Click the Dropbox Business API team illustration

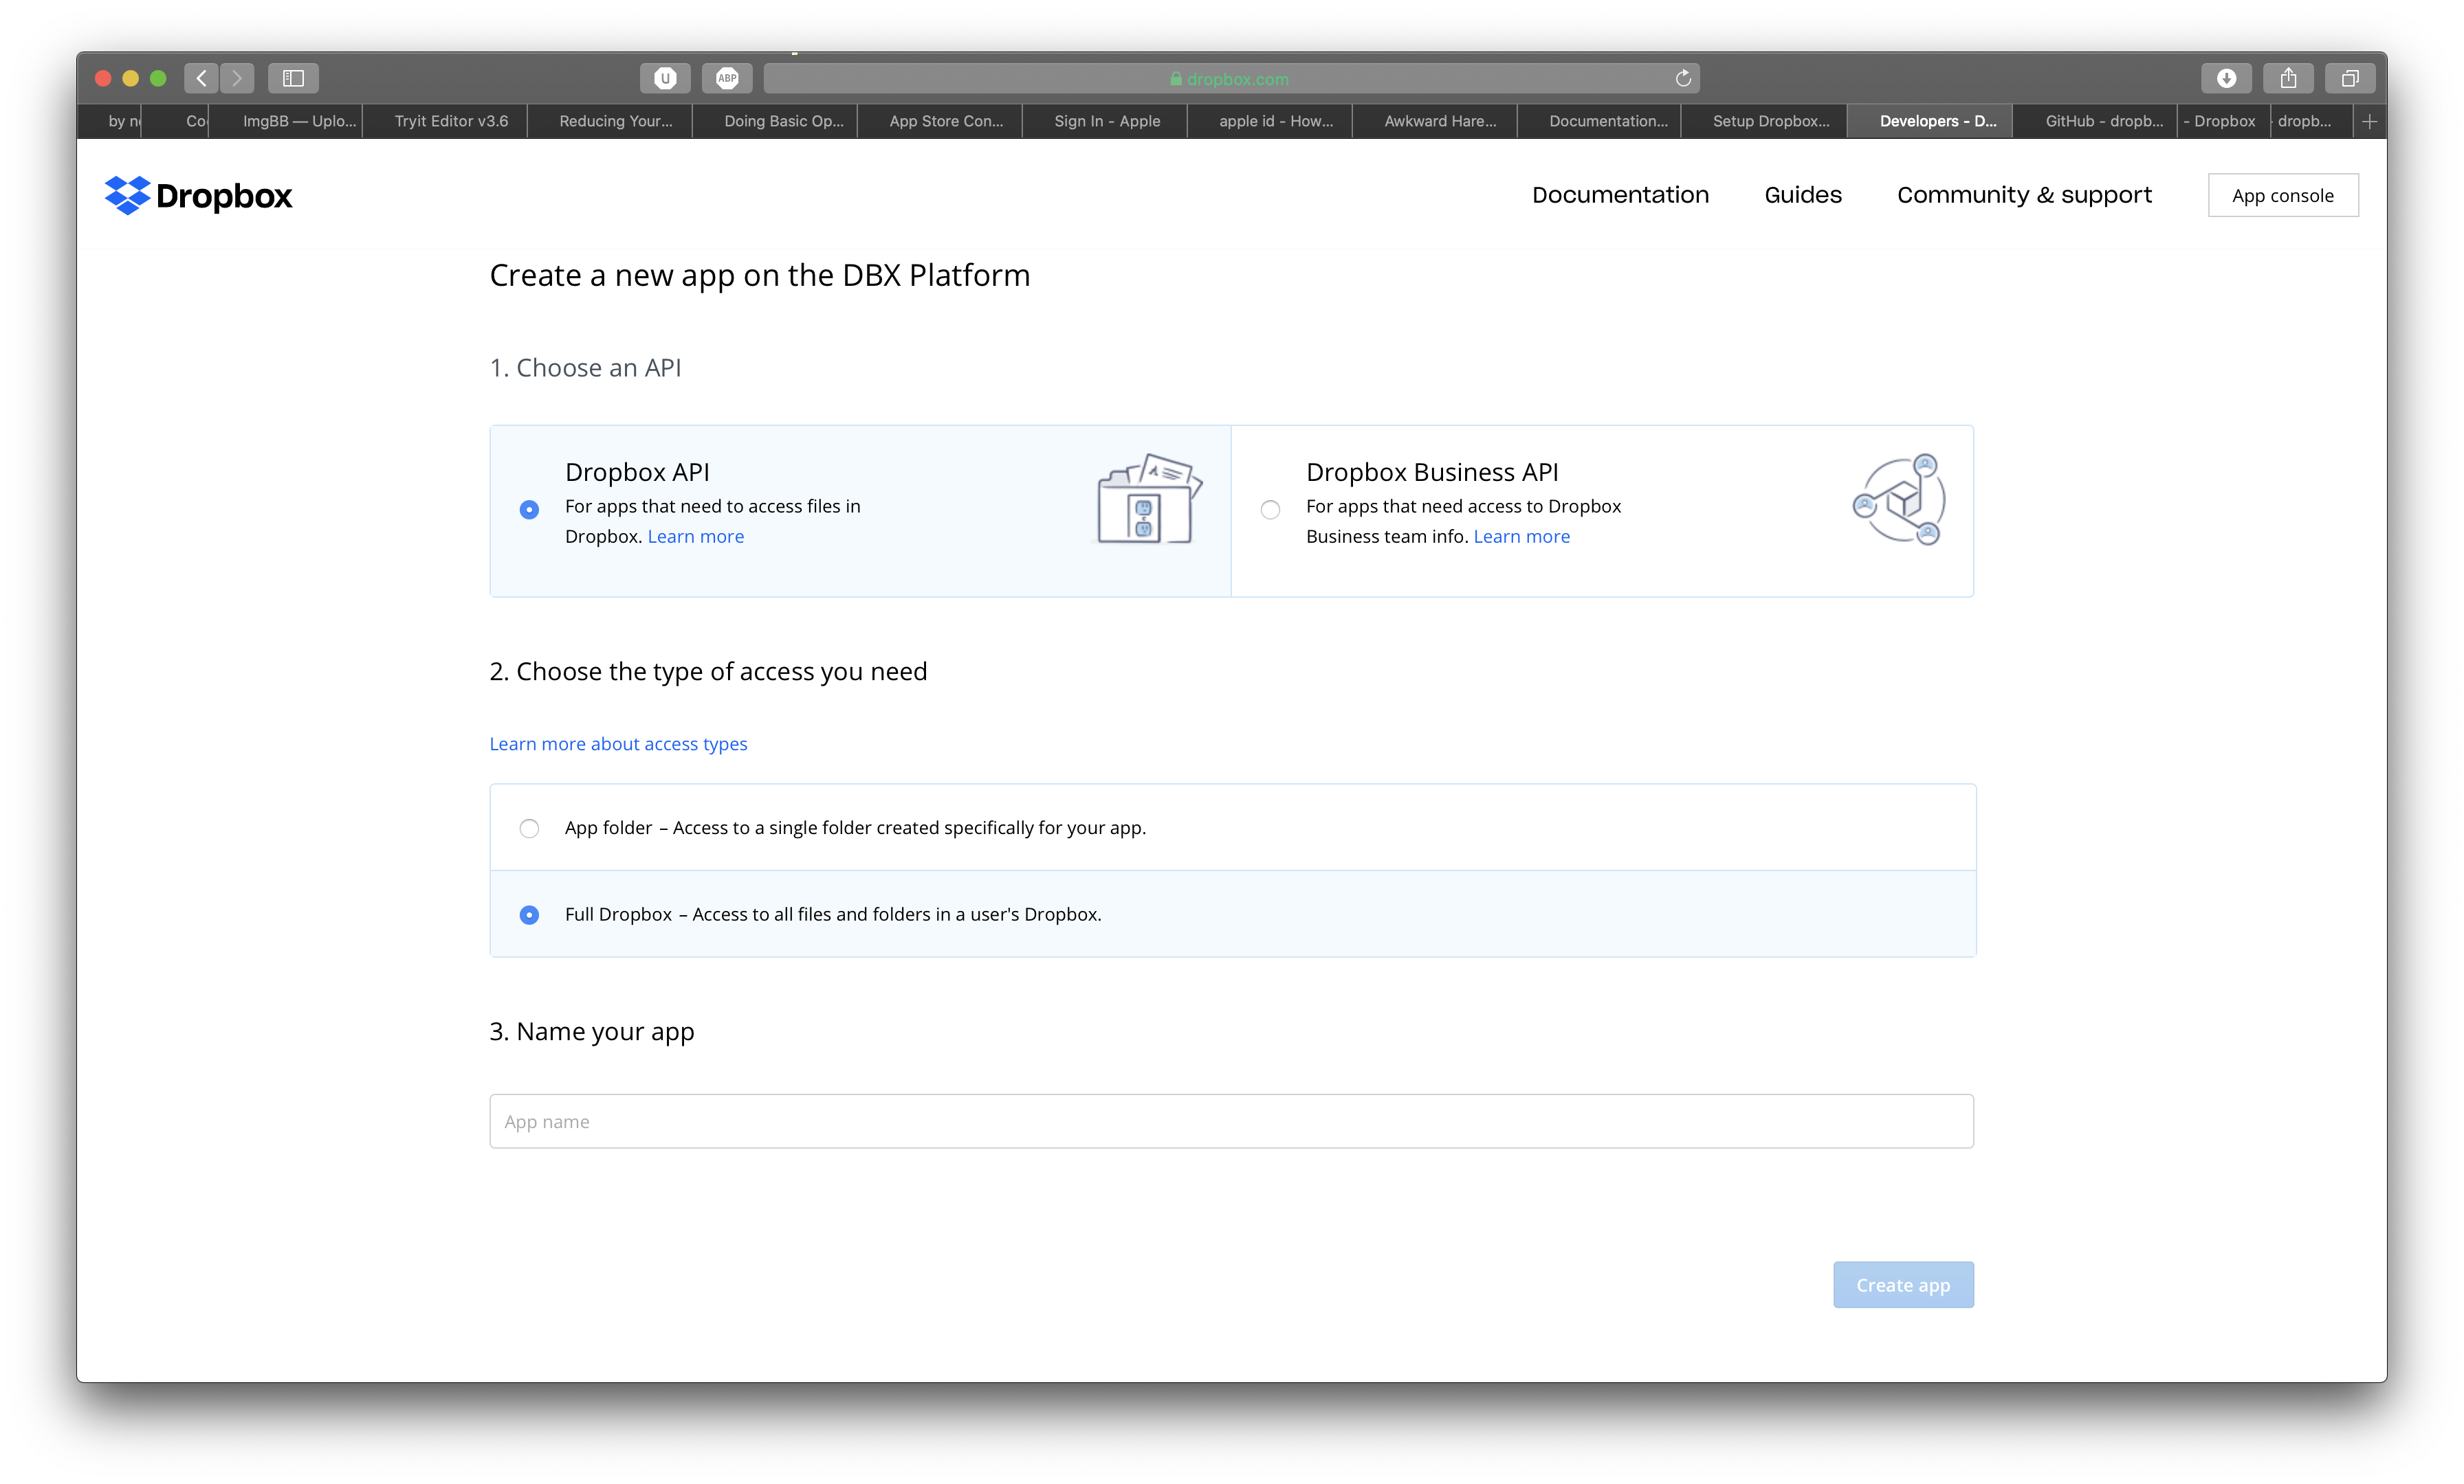coord(1898,499)
